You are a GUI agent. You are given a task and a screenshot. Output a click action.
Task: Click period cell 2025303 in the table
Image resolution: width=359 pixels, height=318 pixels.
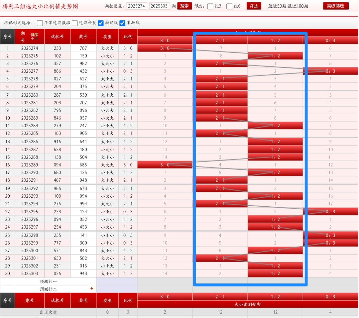point(30,273)
